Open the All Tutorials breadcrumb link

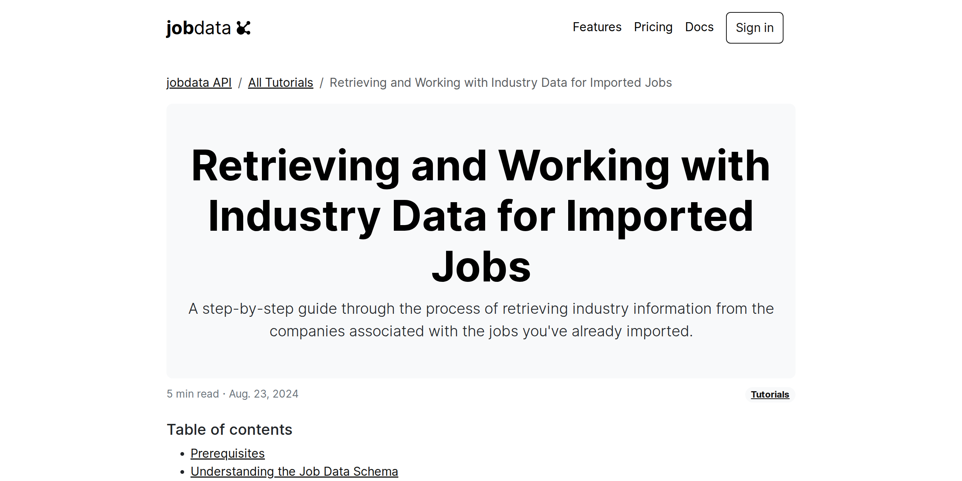tap(280, 82)
